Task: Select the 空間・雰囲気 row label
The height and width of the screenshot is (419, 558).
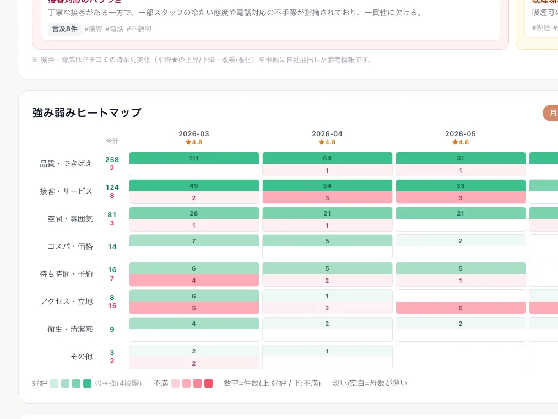Action: 70,219
